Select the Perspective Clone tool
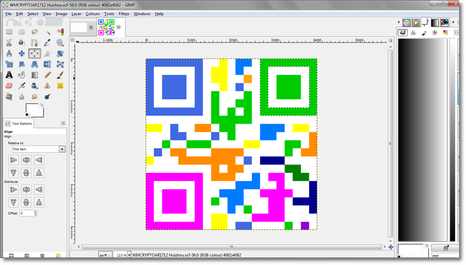Viewport: 466px width, 265px height. pyautogui.click(x=9, y=97)
